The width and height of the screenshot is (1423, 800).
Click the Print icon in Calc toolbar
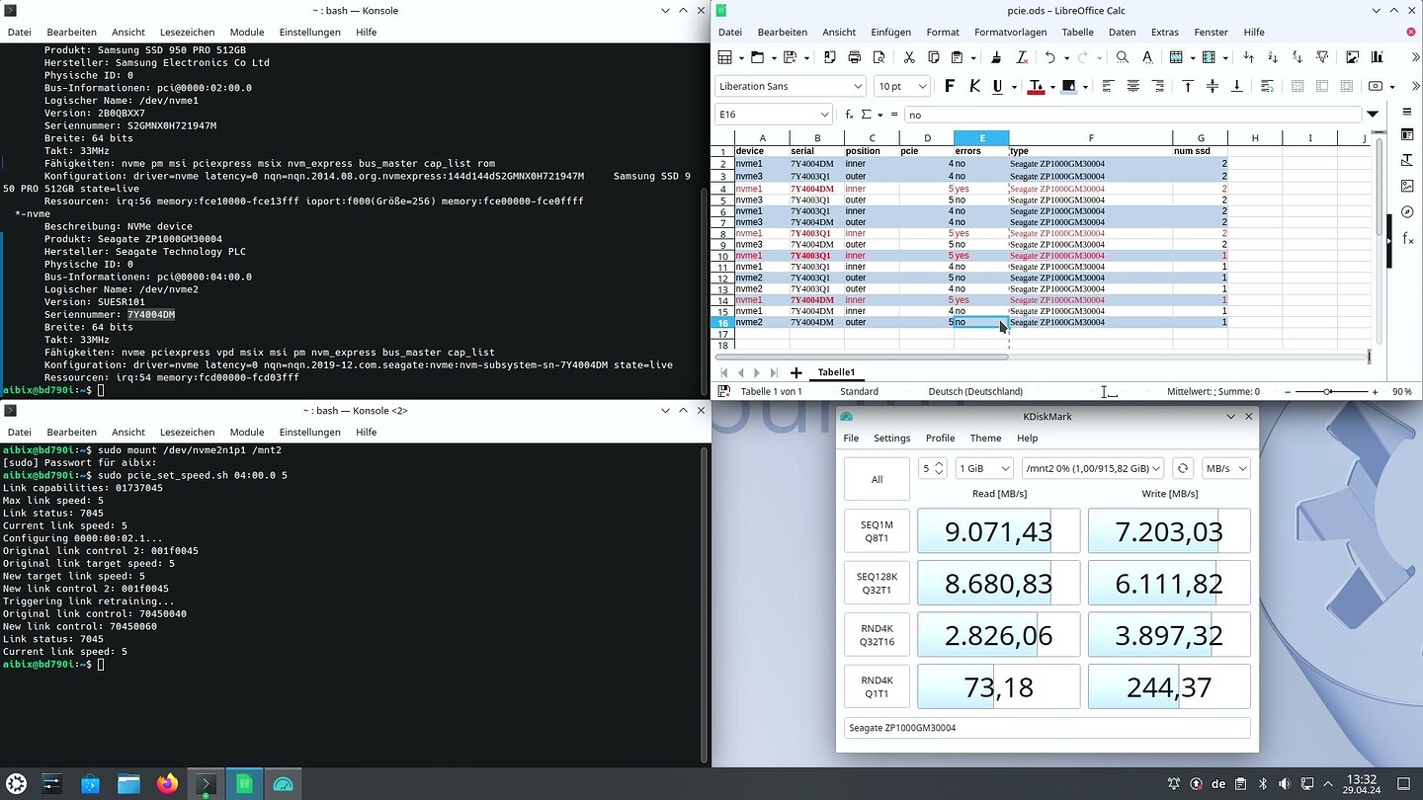pyautogui.click(x=854, y=57)
